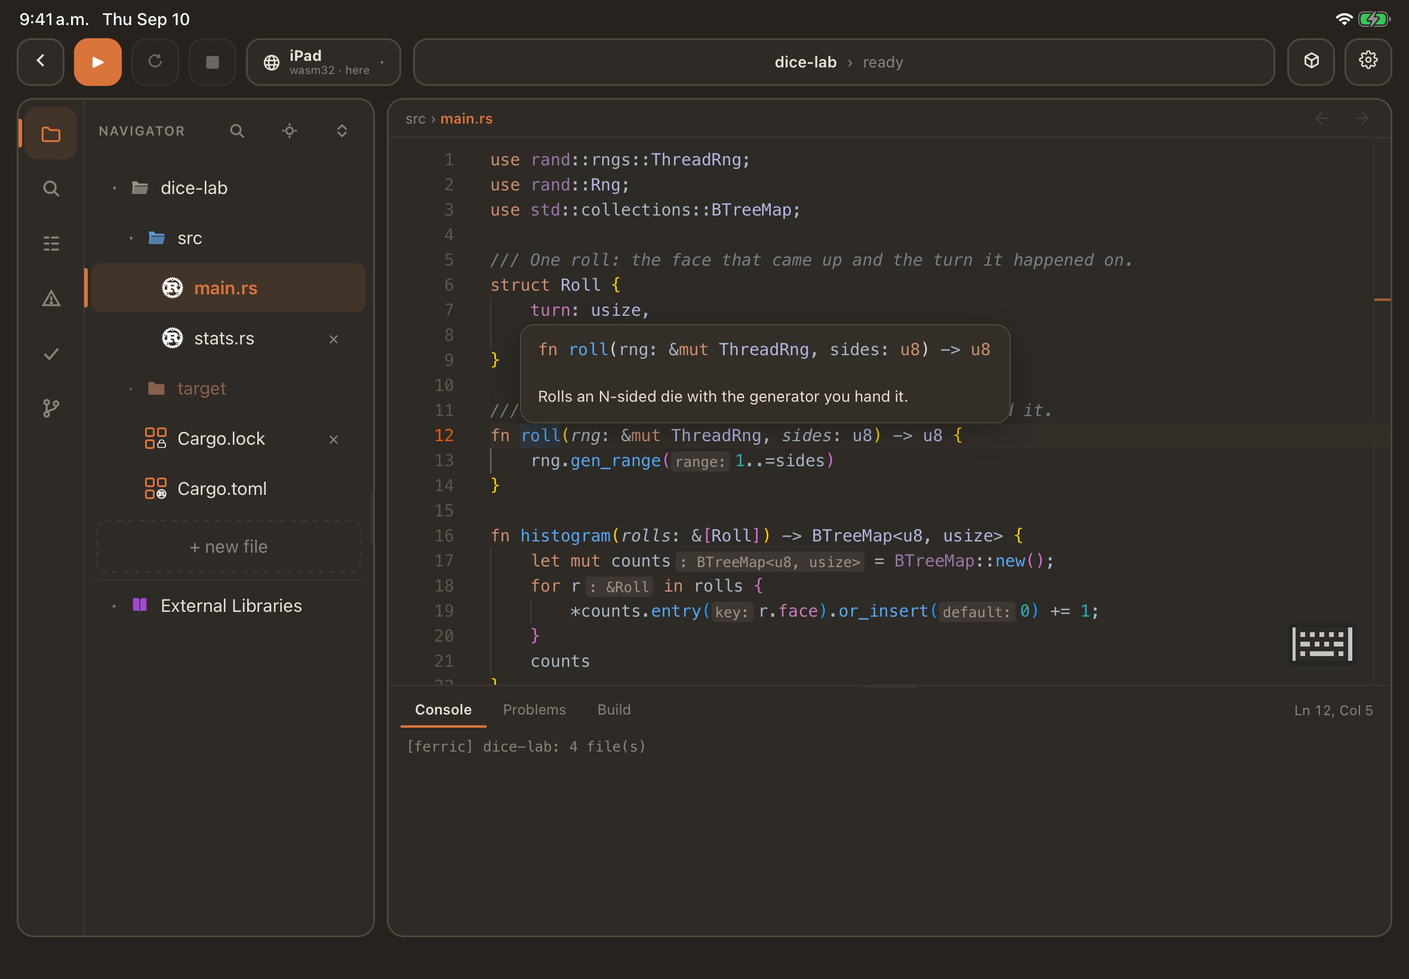The image size is (1409, 979).
Task: Run the project with the play button
Action: tap(97, 62)
